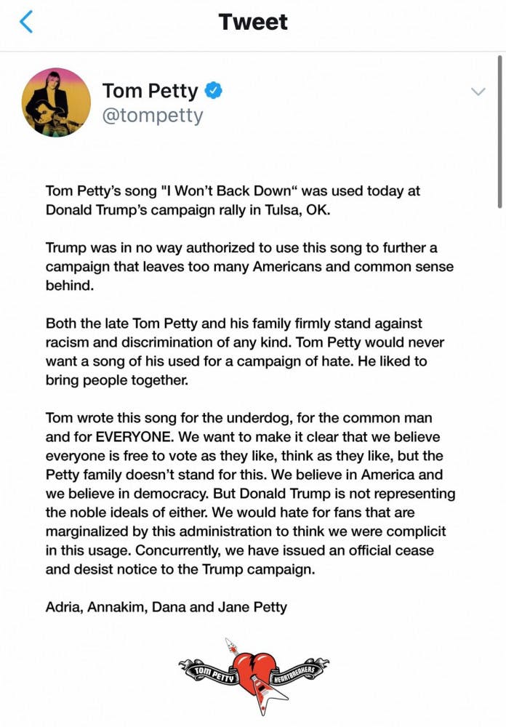Open the @tompetty handle link
The width and height of the screenshot is (506, 727).
click(153, 115)
